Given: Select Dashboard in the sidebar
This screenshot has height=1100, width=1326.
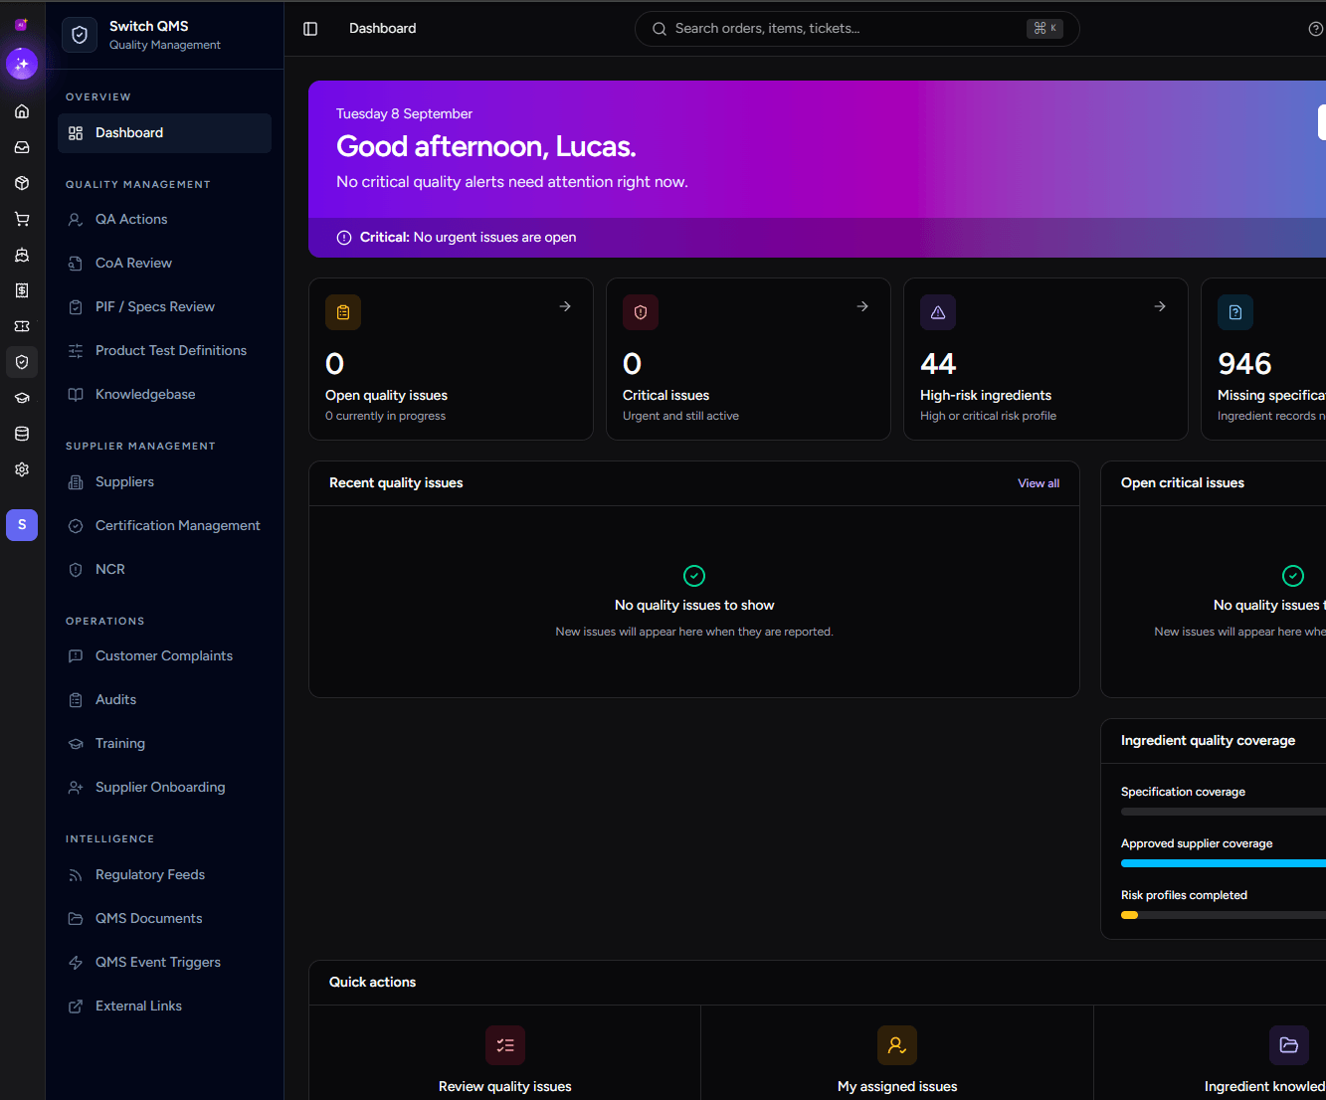Looking at the screenshot, I should (164, 133).
